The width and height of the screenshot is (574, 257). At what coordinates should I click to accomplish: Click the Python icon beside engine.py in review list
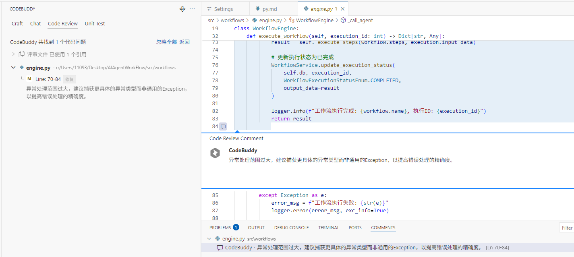(x=22, y=68)
